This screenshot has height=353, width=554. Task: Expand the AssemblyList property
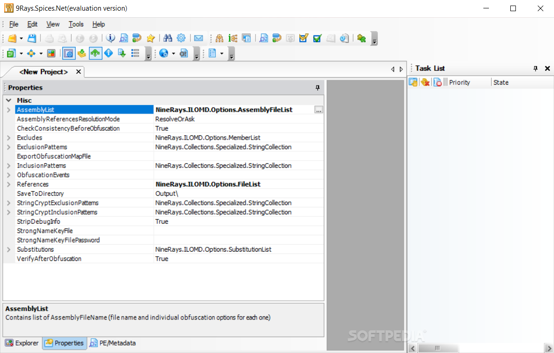coord(9,110)
